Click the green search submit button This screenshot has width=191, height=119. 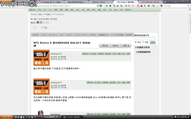tap(153, 42)
